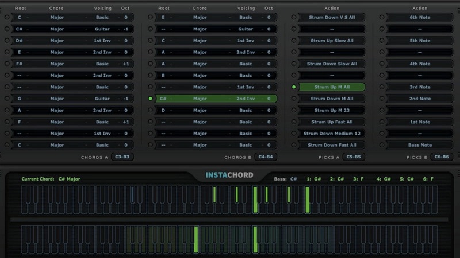Open Root dropdown showing G in Chords A

click(20, 99)
